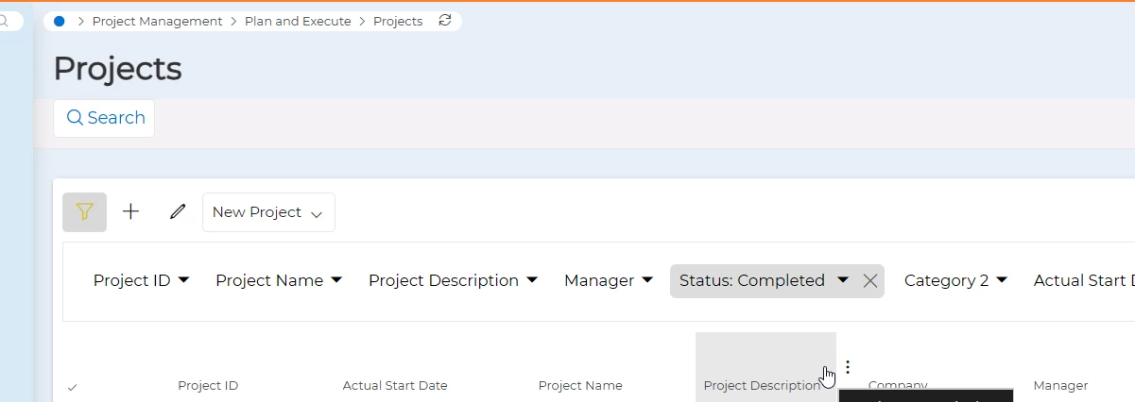Image resolution: width=1135 pixels, height=402 pixels.
Task: Sort by Project ID column header
Action: [x=208, y=386]
